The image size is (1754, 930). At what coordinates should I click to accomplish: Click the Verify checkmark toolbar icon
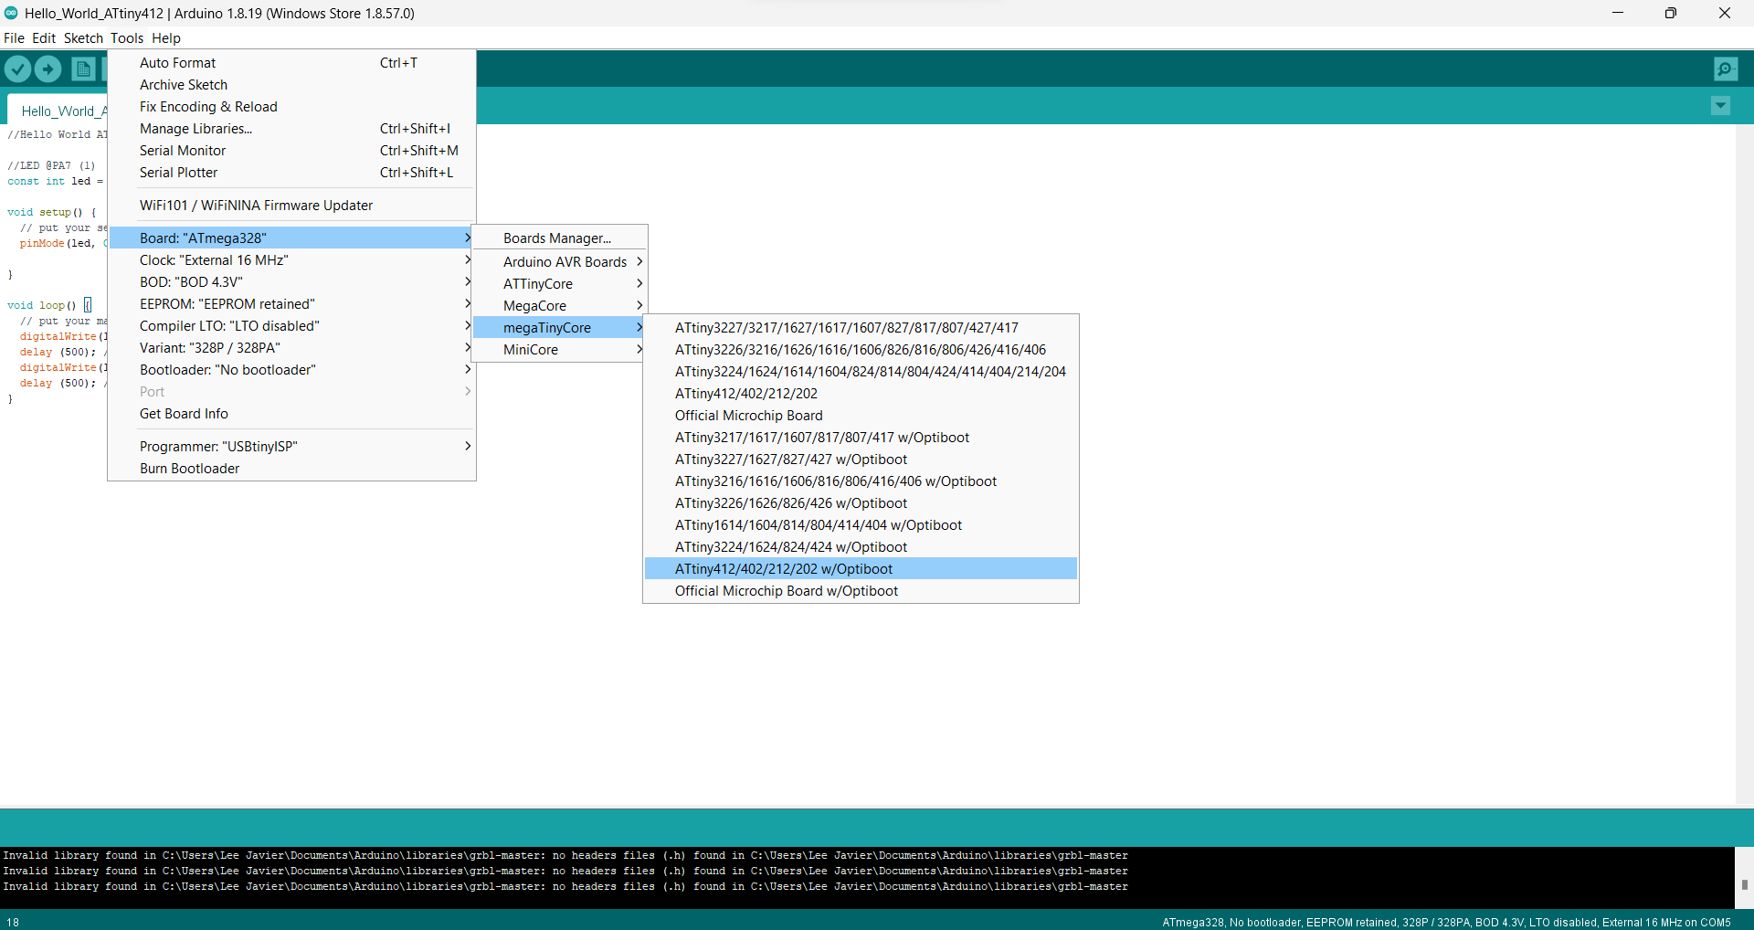coord(18,69)
